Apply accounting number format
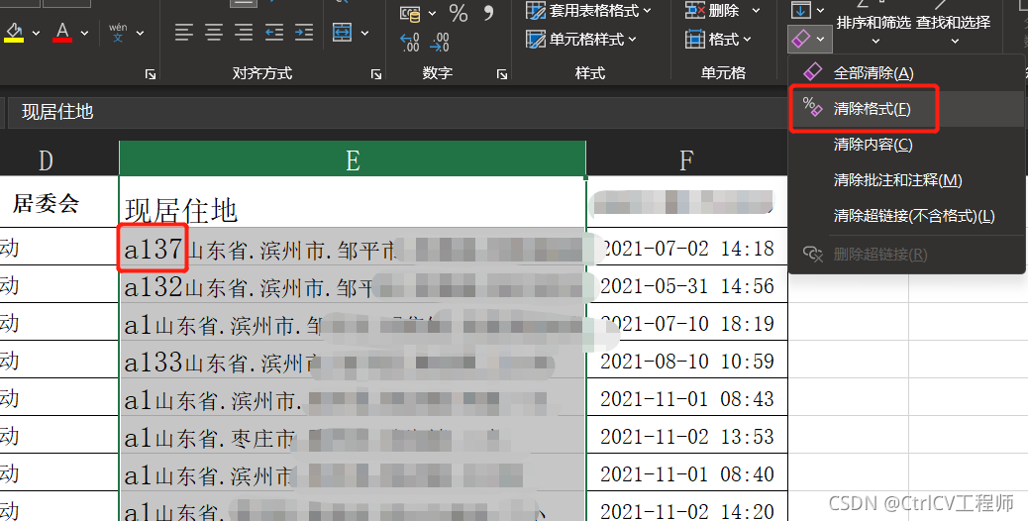1028x521 pixels. [x=410, y=13]
